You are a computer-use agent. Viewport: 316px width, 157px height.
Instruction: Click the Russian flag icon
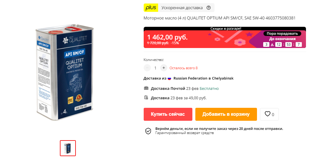[x=169, y=78]
